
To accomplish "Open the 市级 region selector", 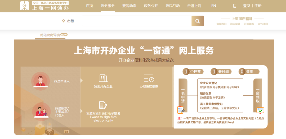I will click(x=71, y=21).
